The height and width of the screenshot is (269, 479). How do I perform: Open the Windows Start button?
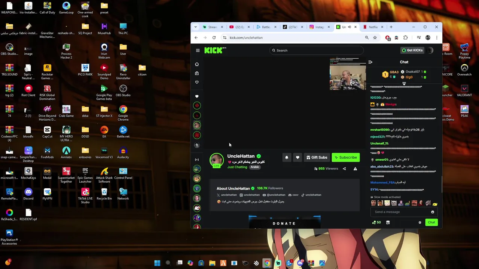pyautogui.click(x=157, y=263)
